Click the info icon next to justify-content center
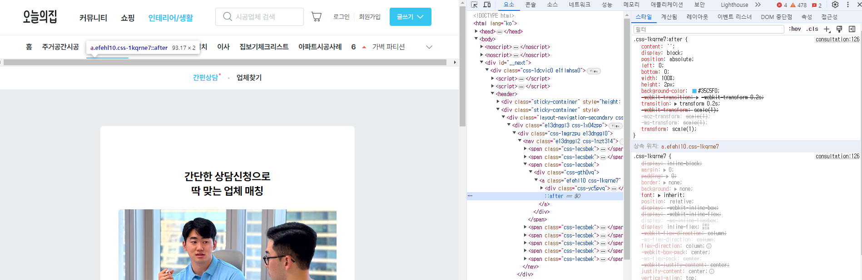The height and width of the screenshot is (280, 862). (712, 271)
